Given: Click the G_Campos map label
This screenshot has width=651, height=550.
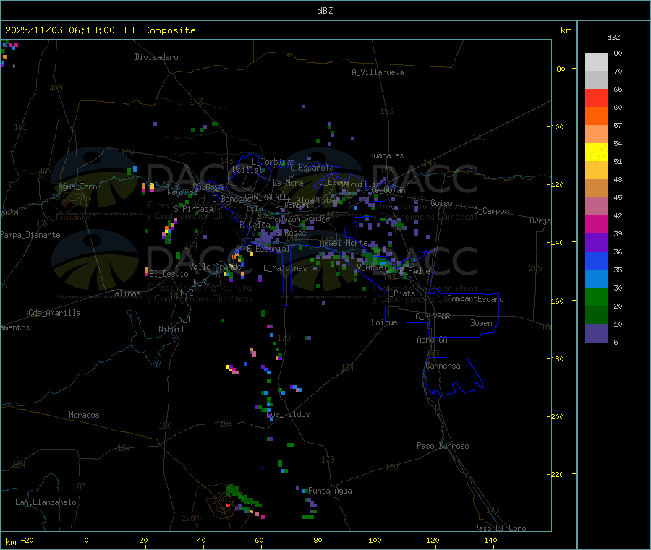Looking at the screenshot, I should (x=491, y=211).
